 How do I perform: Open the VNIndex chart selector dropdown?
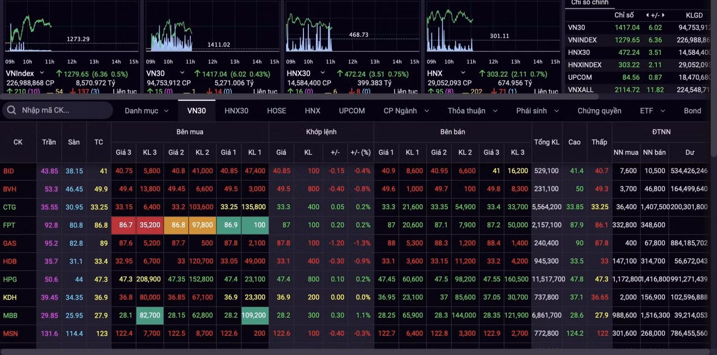(42, 73)
